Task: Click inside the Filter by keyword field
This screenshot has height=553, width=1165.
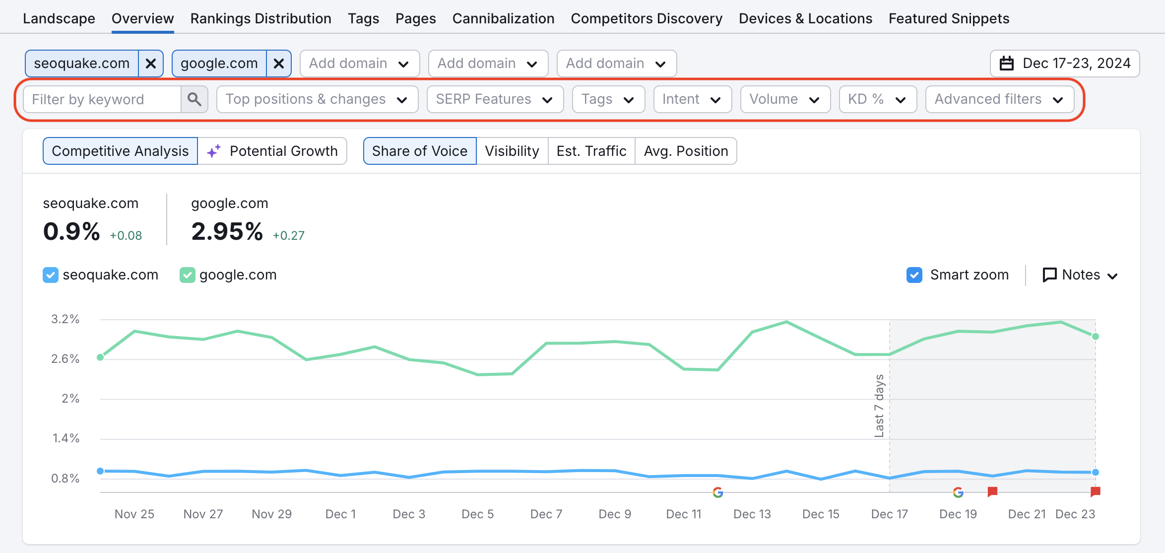Action: (99, 99)
